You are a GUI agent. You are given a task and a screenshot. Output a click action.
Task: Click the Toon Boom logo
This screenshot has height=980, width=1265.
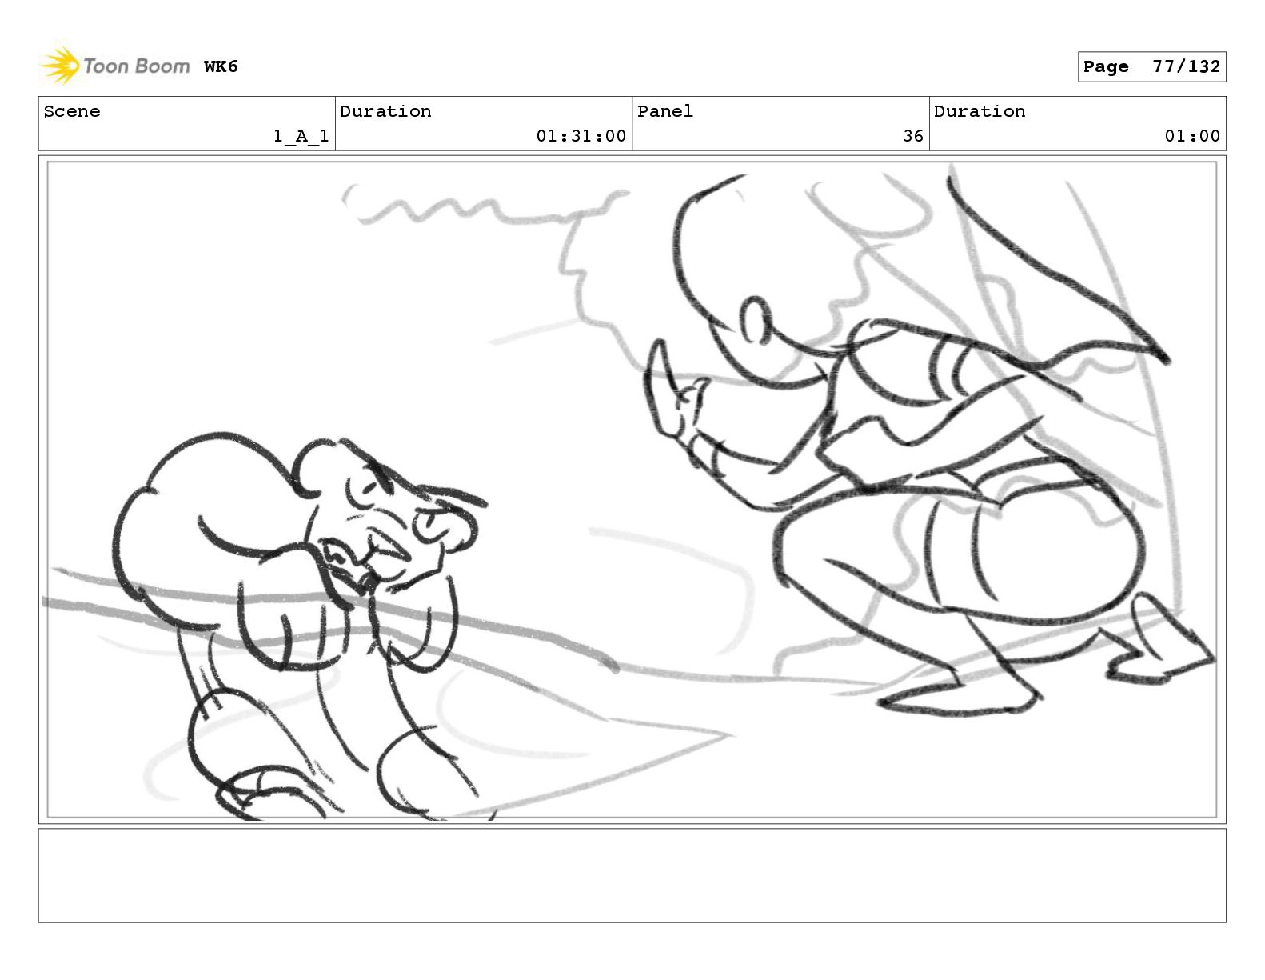[x=115, y=66]
